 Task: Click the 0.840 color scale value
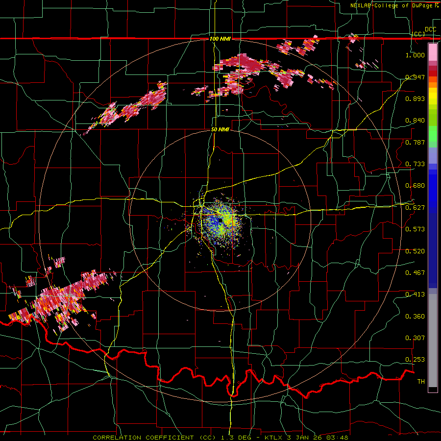tap(415, 121)
